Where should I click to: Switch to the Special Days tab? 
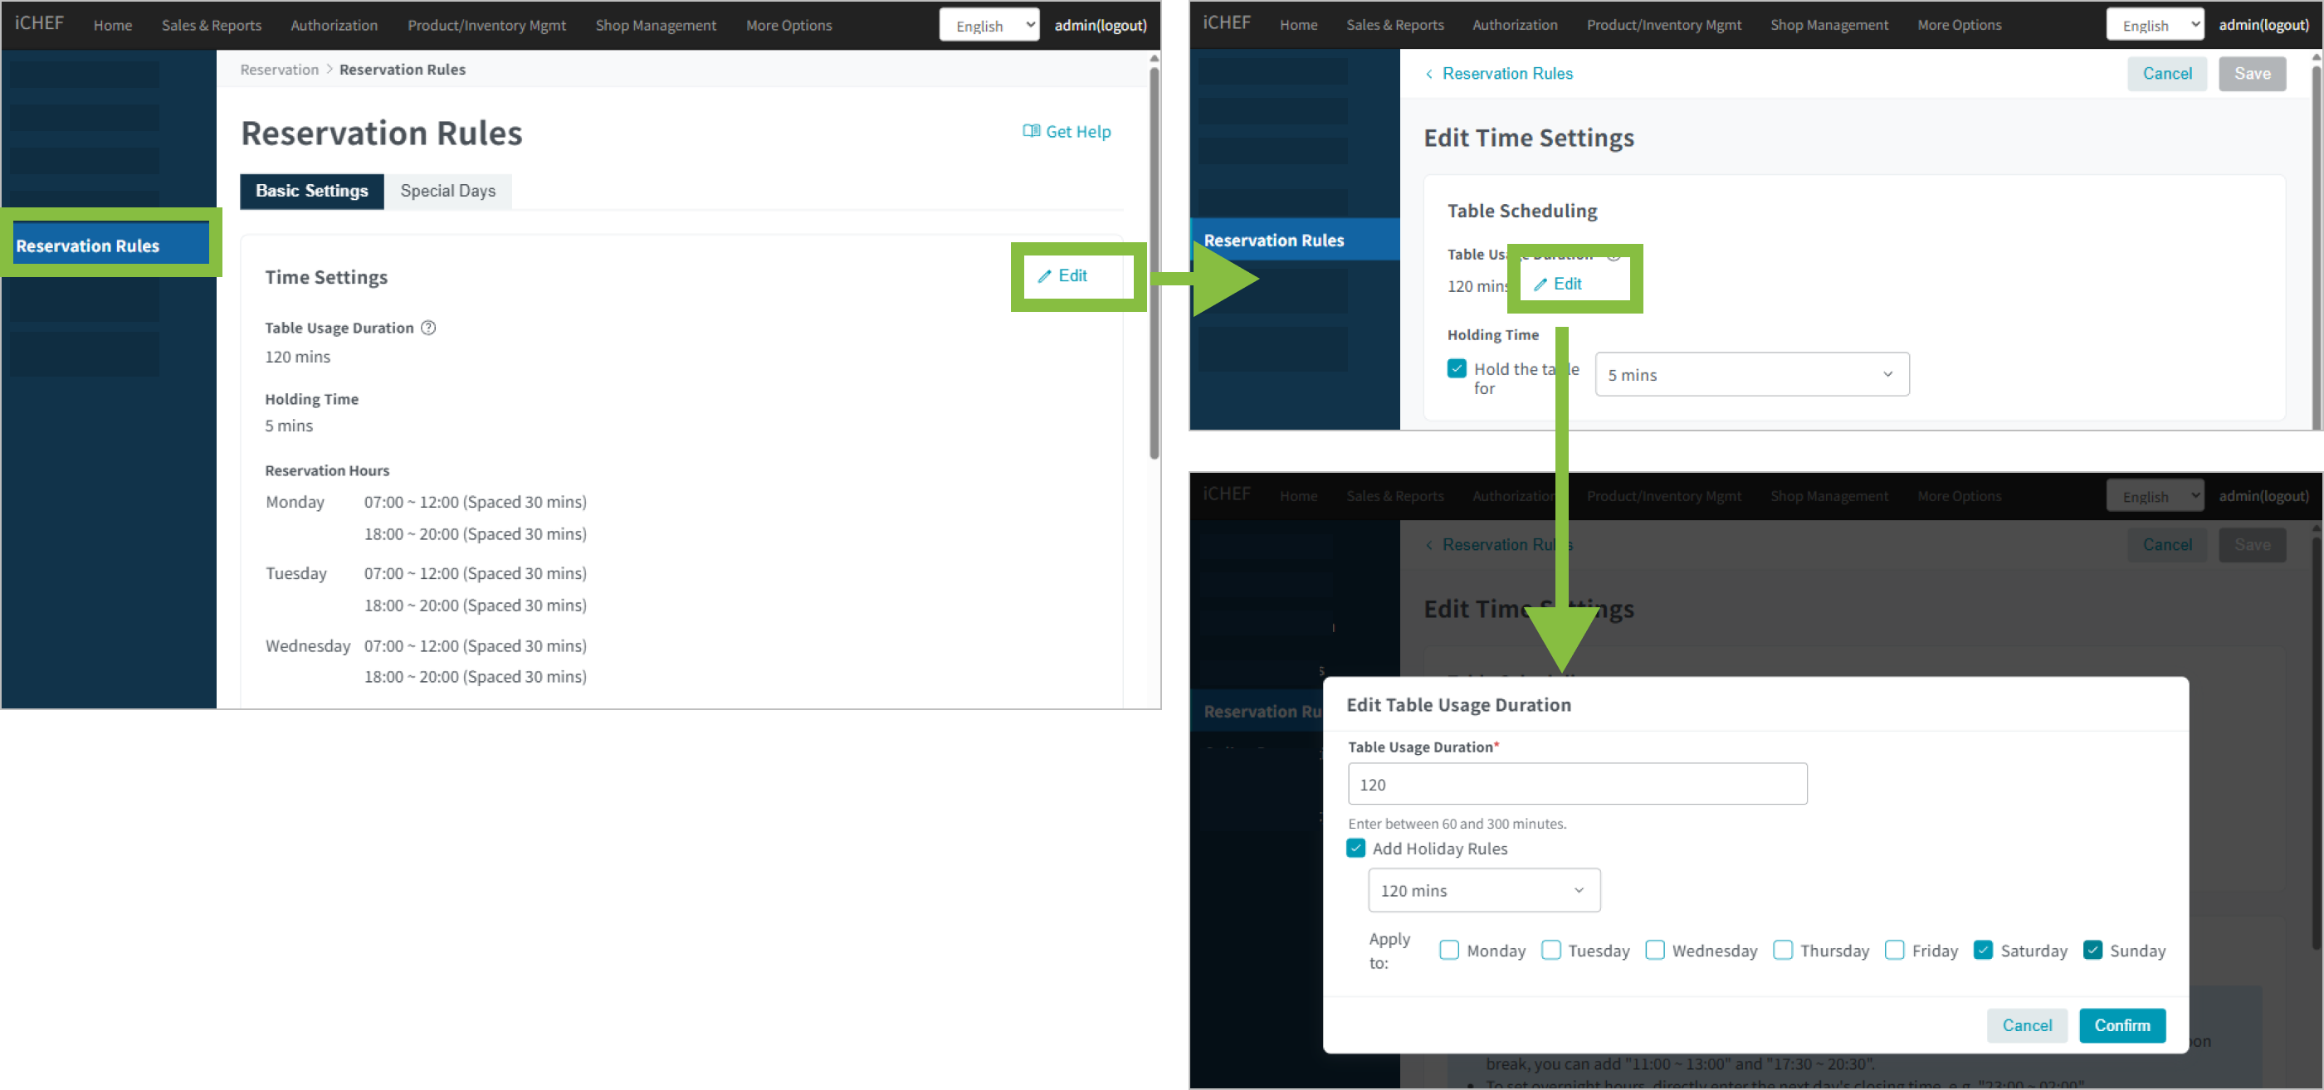(x=447, y=191)
